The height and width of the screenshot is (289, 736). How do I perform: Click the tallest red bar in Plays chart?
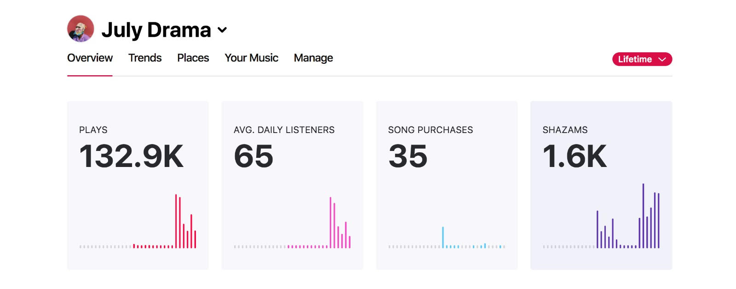pos(176,221)
